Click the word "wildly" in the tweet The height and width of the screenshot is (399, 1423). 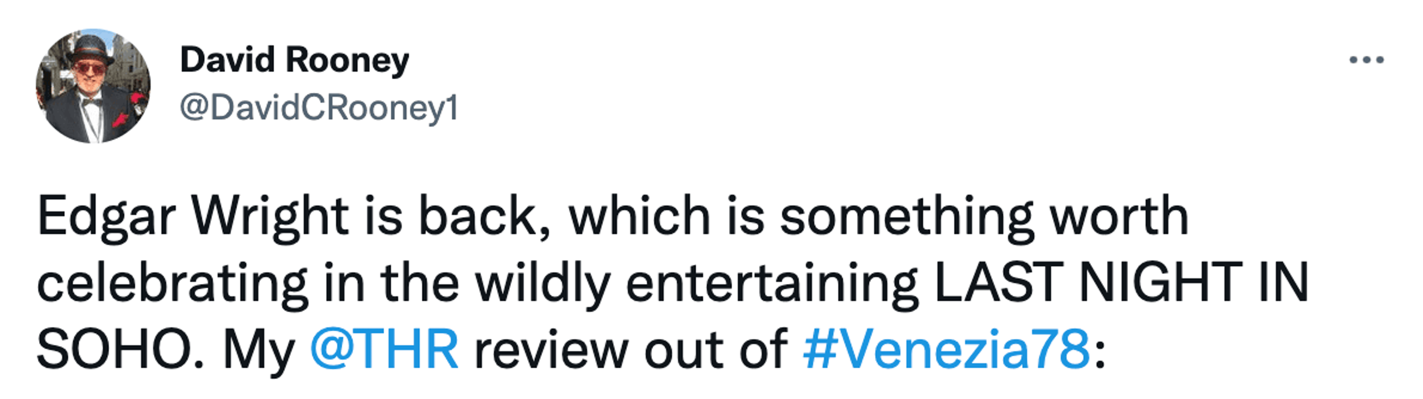coord(543,282)
